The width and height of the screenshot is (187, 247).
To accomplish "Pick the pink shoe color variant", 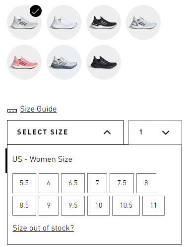I will pos(24,62).
